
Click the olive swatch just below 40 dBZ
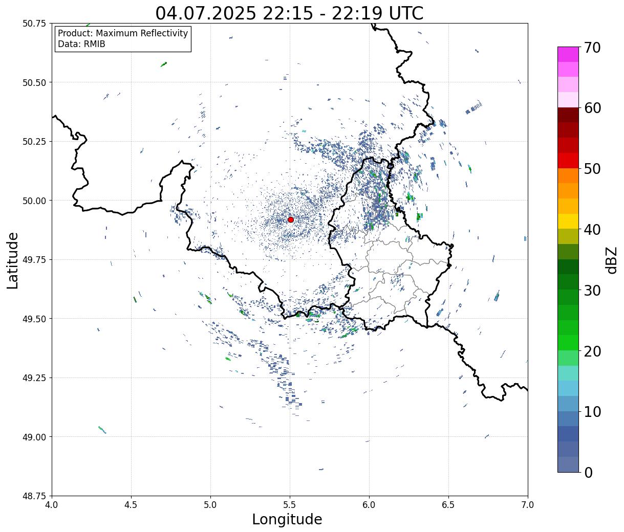[x=568, y=236]
